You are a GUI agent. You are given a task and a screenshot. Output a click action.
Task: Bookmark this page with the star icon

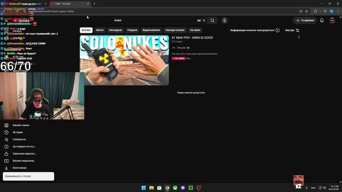(x=306, y=11)
